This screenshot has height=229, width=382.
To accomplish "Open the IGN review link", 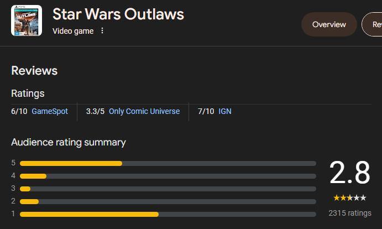I will [x=225, y=111].
